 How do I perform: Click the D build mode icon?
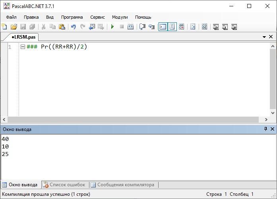pos(216,27)
